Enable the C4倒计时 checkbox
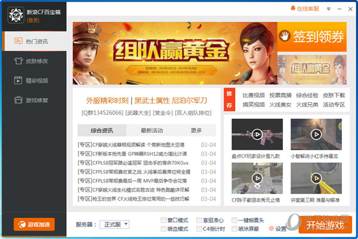This screenshot has width=358, height=239. click(x=199, y=228)
